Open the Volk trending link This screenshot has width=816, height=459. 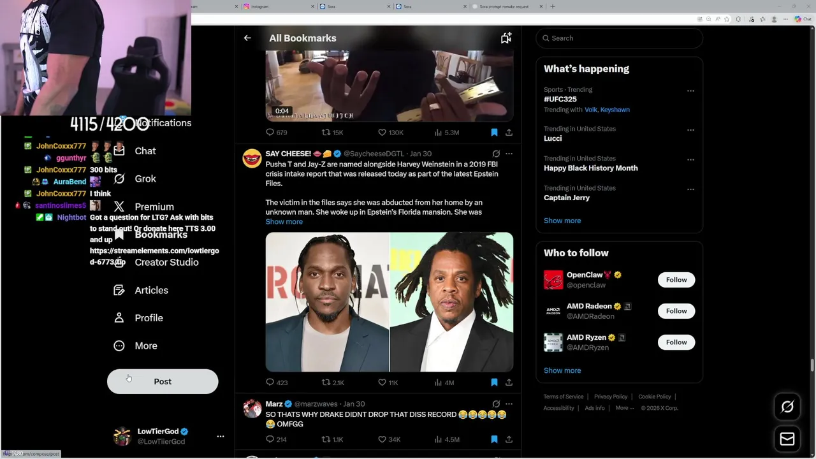(x=591, y=110)
